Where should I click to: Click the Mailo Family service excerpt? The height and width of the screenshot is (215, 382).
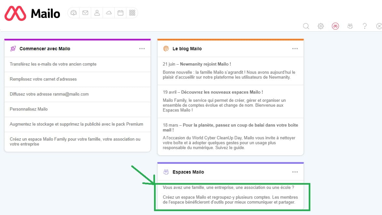pyautogui.click(x=224, y=105)
